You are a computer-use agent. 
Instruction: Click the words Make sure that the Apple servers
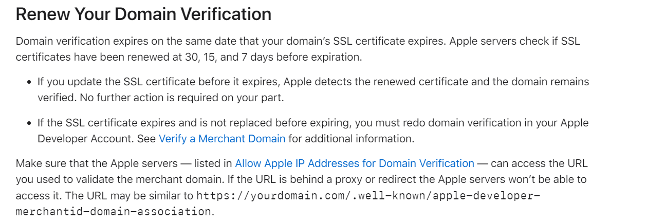point(96,163)
